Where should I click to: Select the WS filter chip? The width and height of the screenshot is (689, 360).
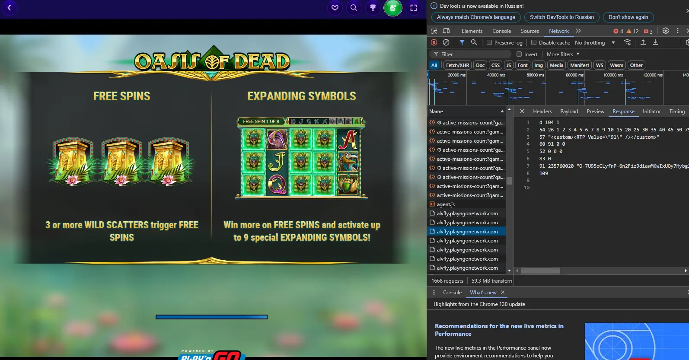coord(600,65)
